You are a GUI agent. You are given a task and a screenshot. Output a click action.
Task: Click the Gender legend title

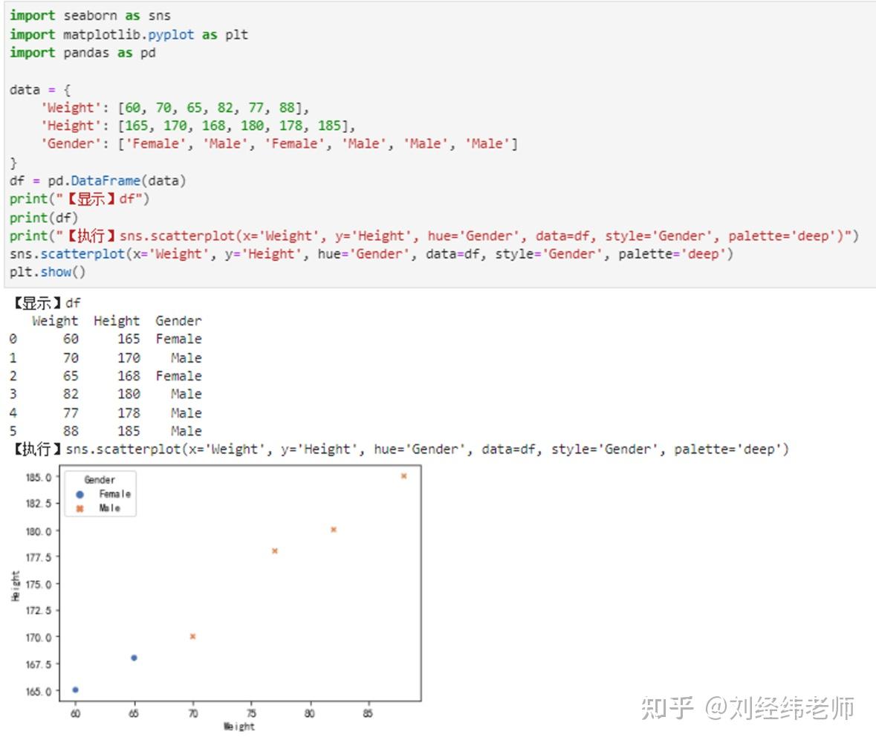tap(100, 479)
